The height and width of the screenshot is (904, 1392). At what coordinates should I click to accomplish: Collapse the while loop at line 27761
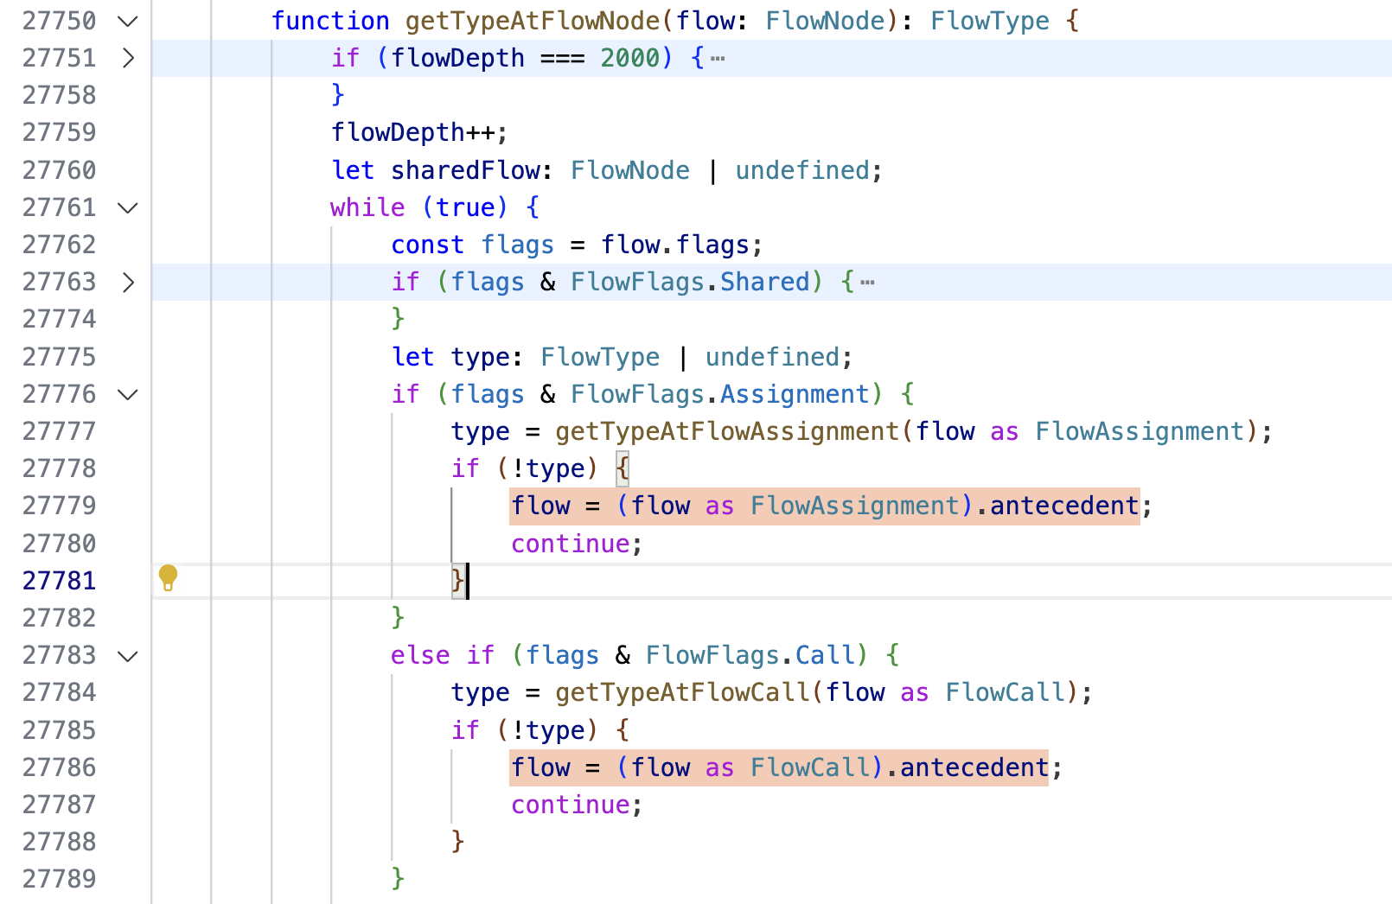(x=128, y=207)
